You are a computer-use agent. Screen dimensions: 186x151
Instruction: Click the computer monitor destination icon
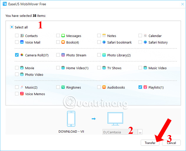[x=115, y=119]
